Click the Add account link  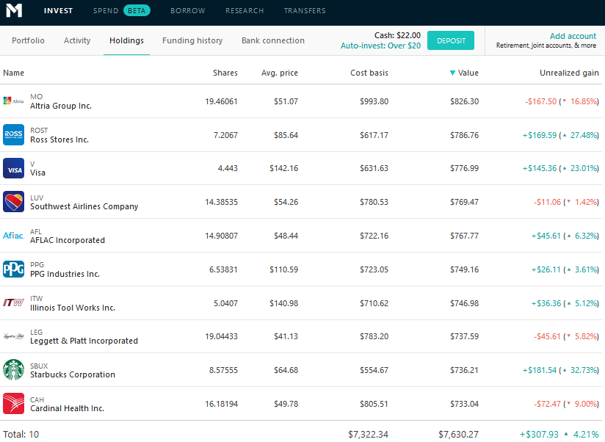click(x=573, y=36)
